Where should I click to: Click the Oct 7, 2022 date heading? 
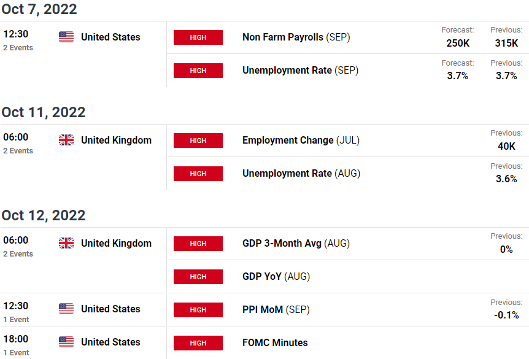pyautogui.click(x=39, y=9)
